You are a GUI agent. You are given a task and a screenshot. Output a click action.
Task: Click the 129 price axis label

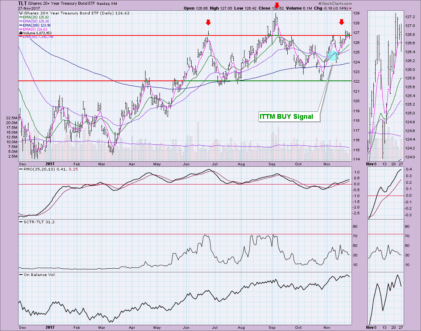pyautogui.click(x=356, y=13)
